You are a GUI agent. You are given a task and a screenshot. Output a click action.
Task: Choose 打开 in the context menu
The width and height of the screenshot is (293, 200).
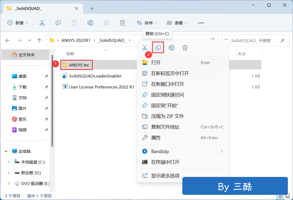tap(183, 63)
